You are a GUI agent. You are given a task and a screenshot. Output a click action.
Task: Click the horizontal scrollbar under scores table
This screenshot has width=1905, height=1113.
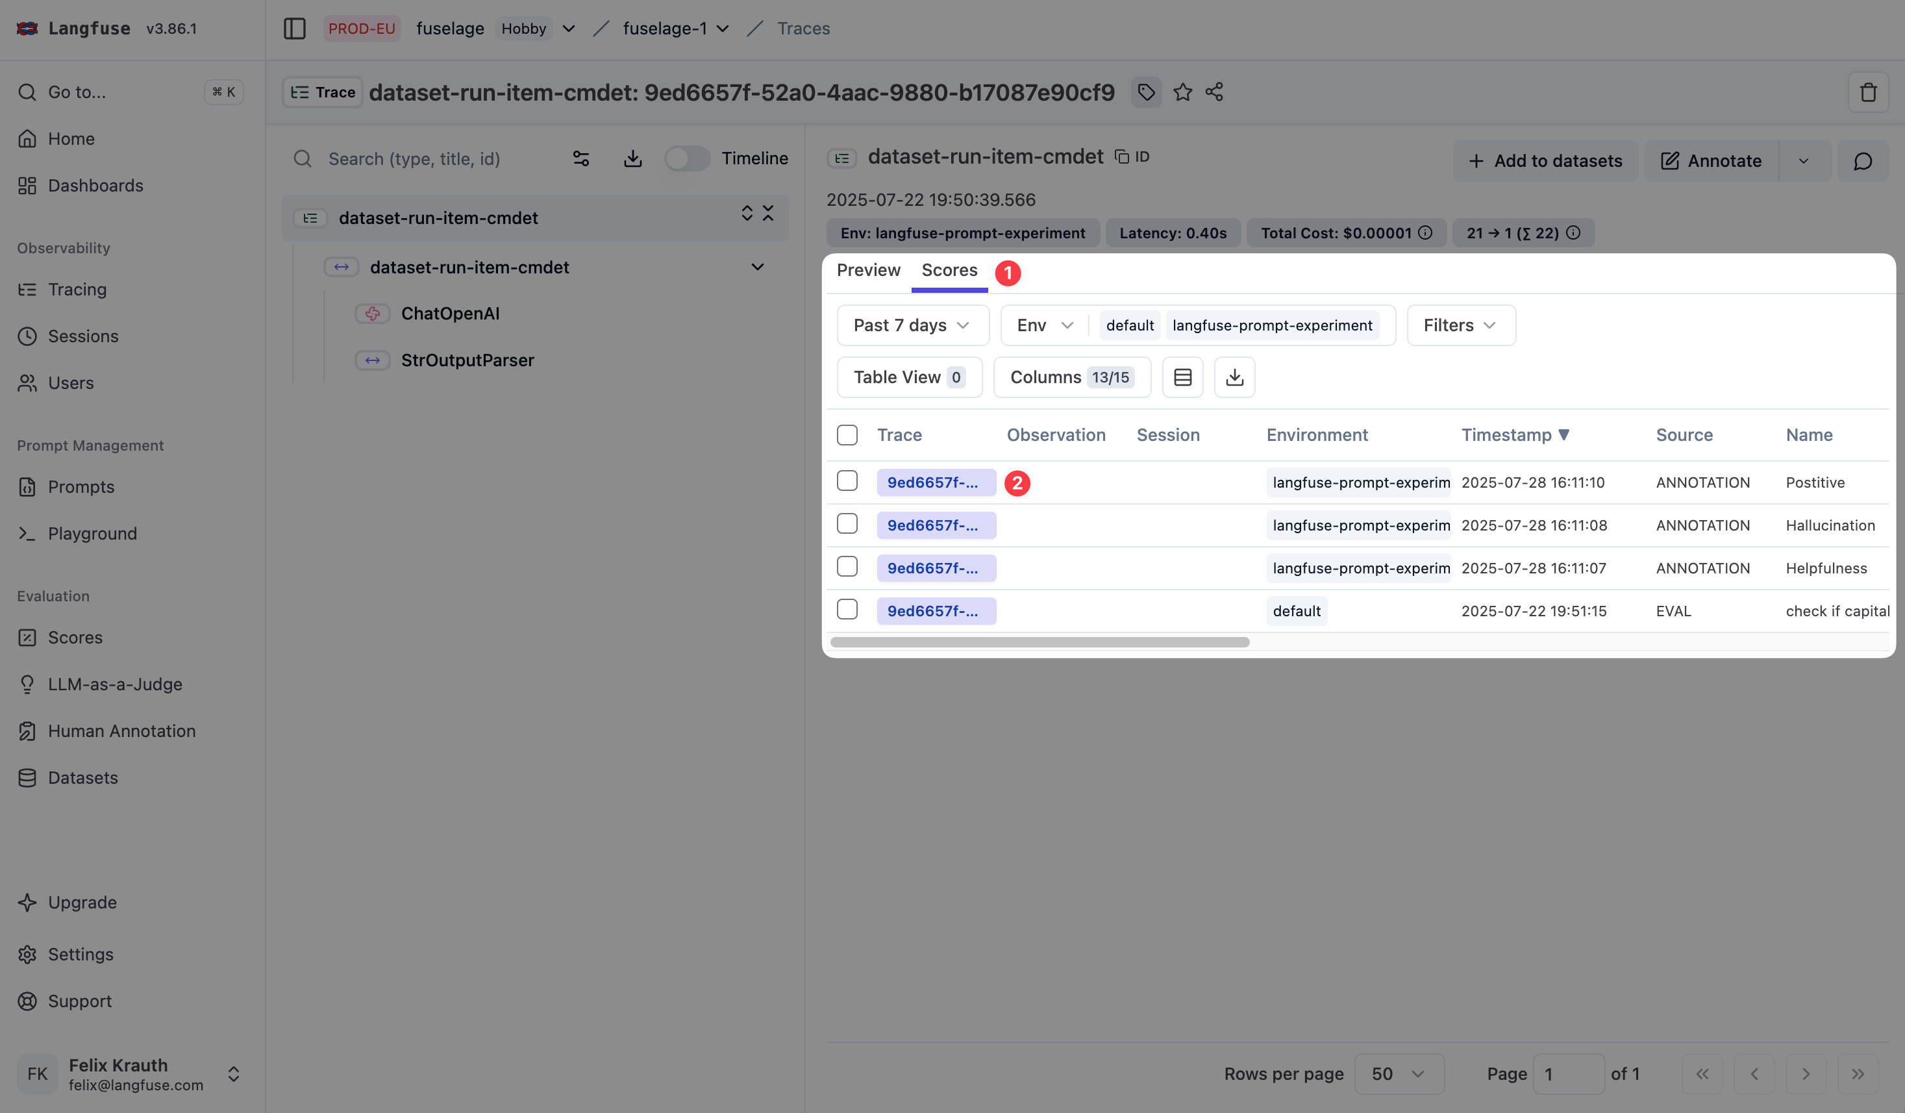point(1040,643)
